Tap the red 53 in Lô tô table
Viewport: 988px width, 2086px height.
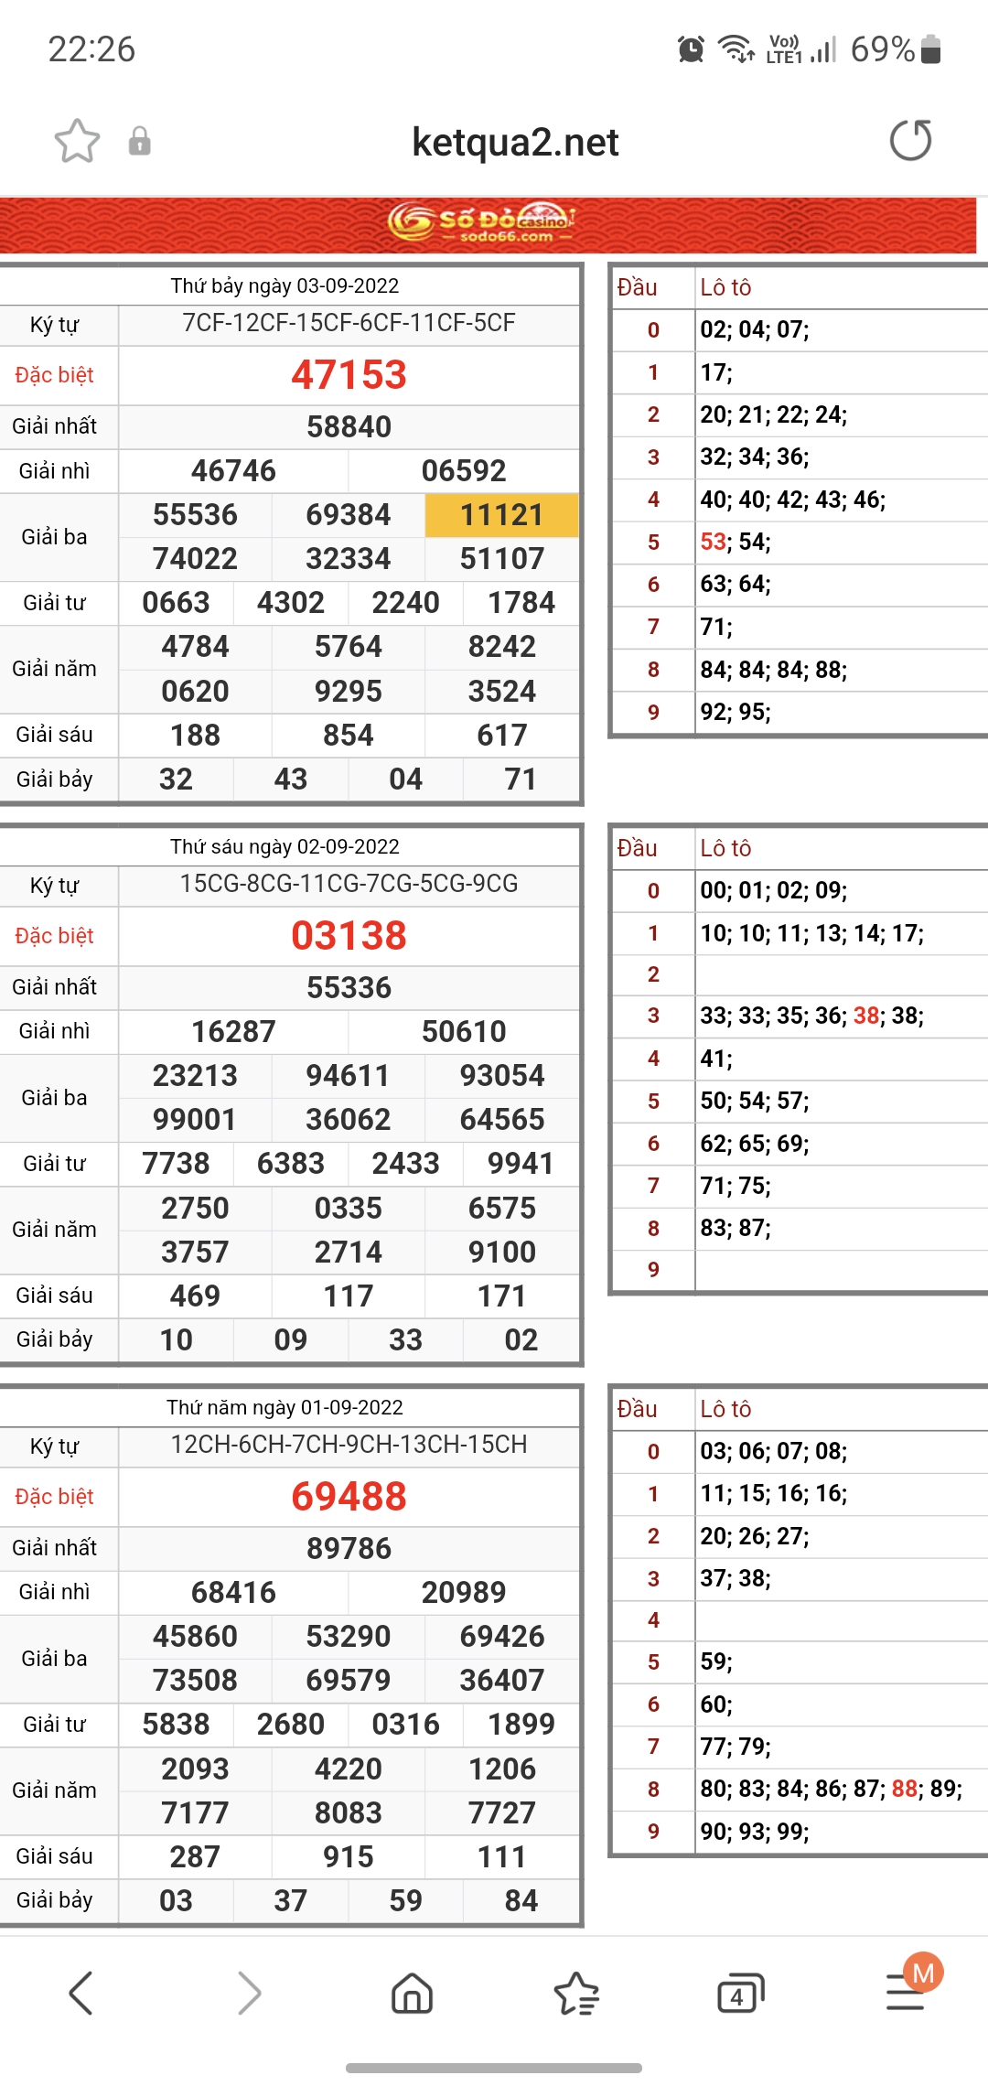click(x=713, y=542)
